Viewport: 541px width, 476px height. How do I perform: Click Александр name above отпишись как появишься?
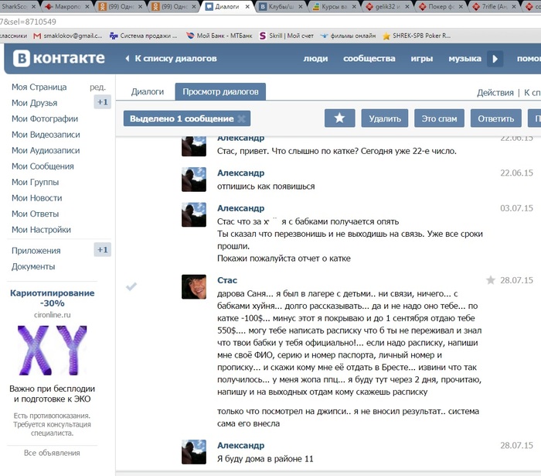tap(241, 173)
